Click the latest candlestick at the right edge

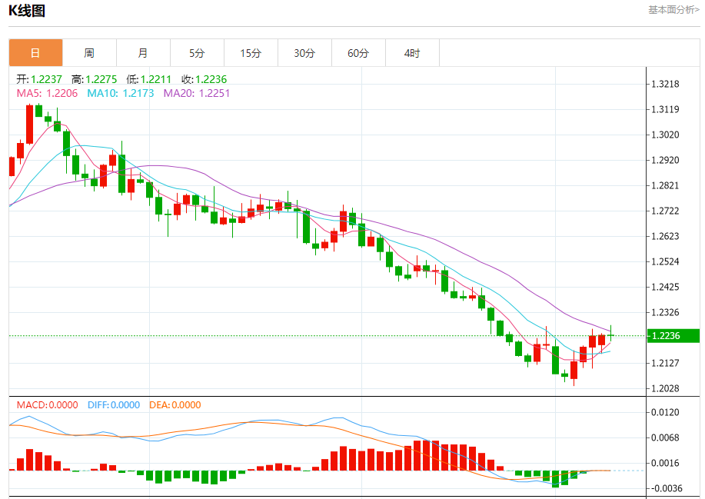click(610, 335)
